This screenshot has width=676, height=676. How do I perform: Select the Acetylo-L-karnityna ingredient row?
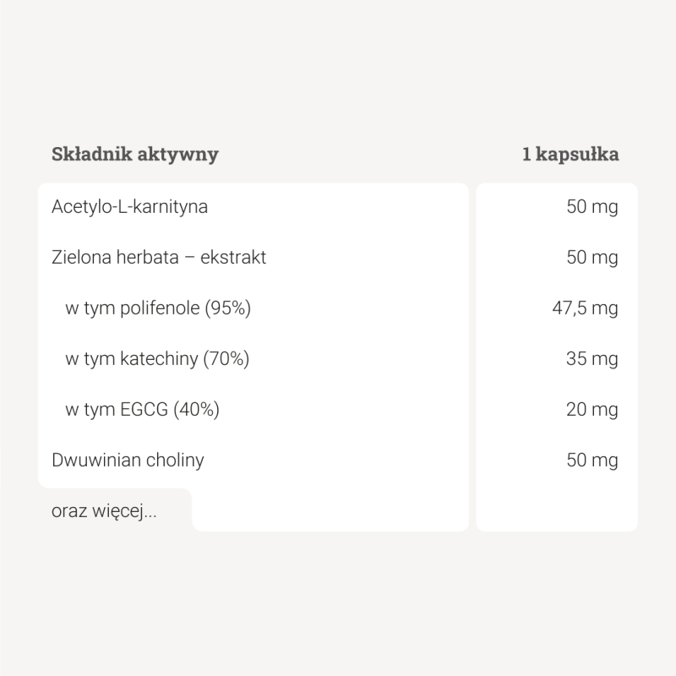click(x=129, y=206)
